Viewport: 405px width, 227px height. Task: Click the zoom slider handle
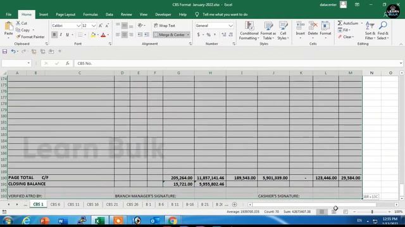[x=372, y=212]
